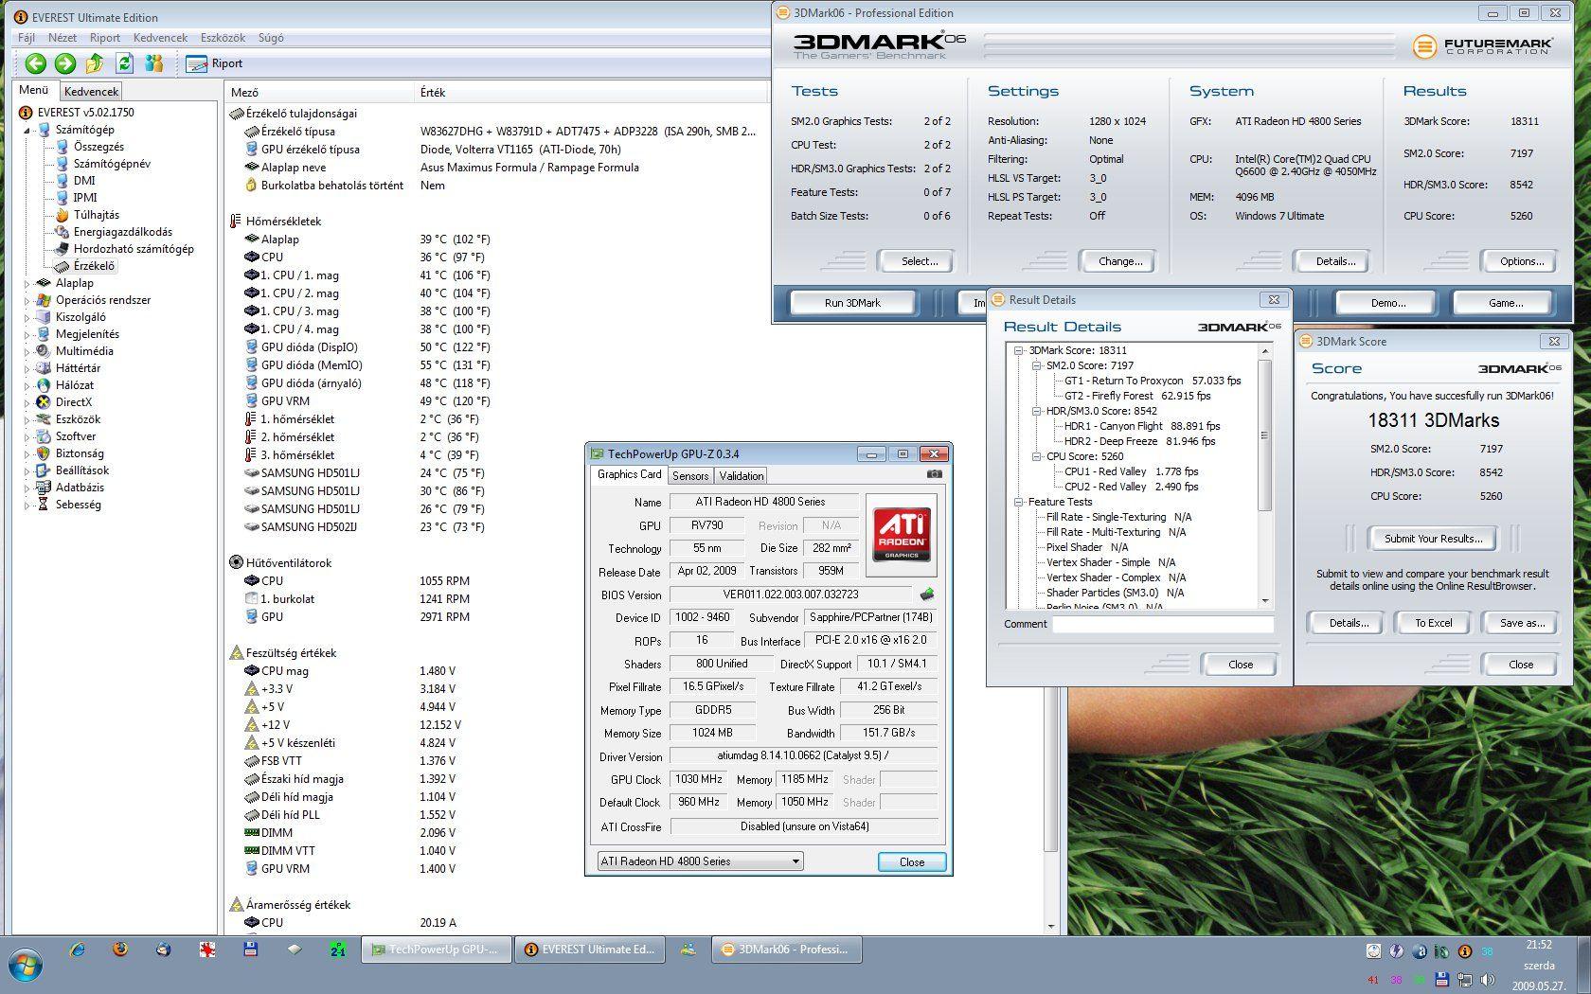Click into the Comment field in Result Details
Image resolution: width=1591 pixels, height=994 pixels.
[1163, 624]
